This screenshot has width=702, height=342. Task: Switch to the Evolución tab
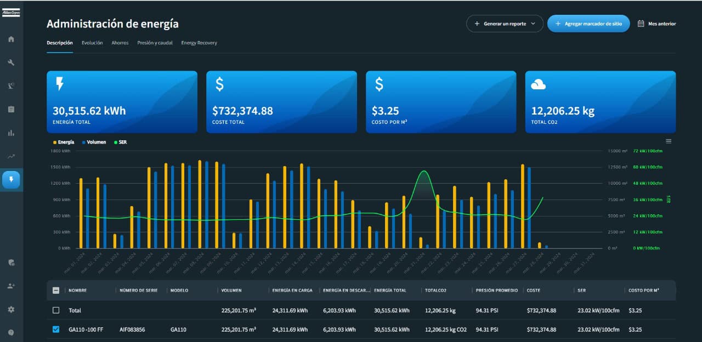92,43
